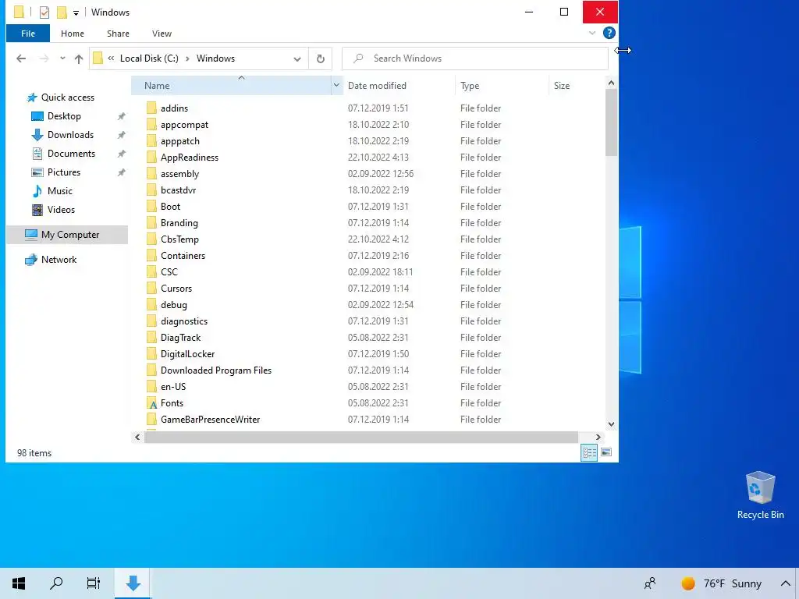
Task: Refresh the Windows folder view
Action: (x=321, y=58)
